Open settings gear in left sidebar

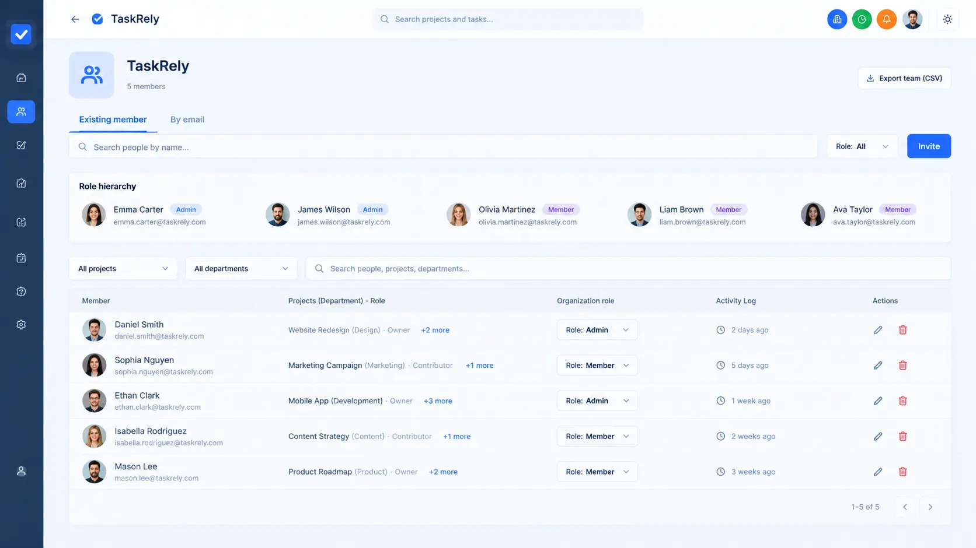tap(21, 325)
